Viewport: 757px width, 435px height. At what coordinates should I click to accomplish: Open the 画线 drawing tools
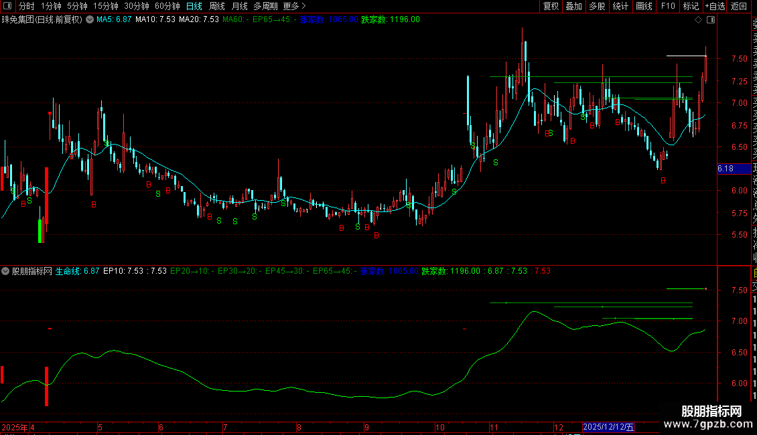coord(644,6)
